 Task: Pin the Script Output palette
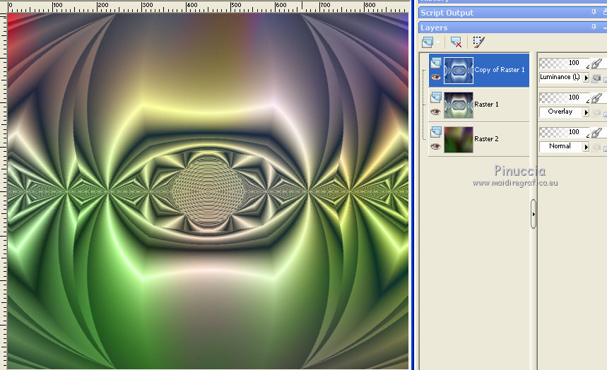click(594, 13)
